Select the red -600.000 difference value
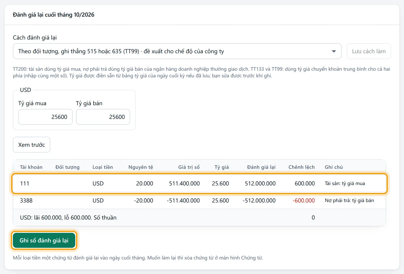The height and width of the screenshot is (274, 404). [x=304, y=201]
